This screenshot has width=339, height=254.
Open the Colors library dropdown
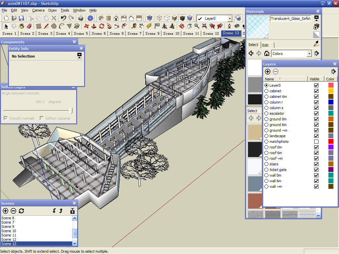pos(310,54)
